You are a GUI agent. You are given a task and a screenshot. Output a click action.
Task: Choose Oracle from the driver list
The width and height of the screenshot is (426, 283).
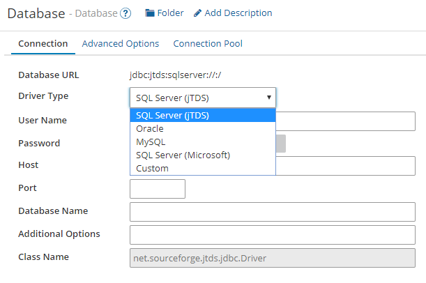[x=203, y=129]
